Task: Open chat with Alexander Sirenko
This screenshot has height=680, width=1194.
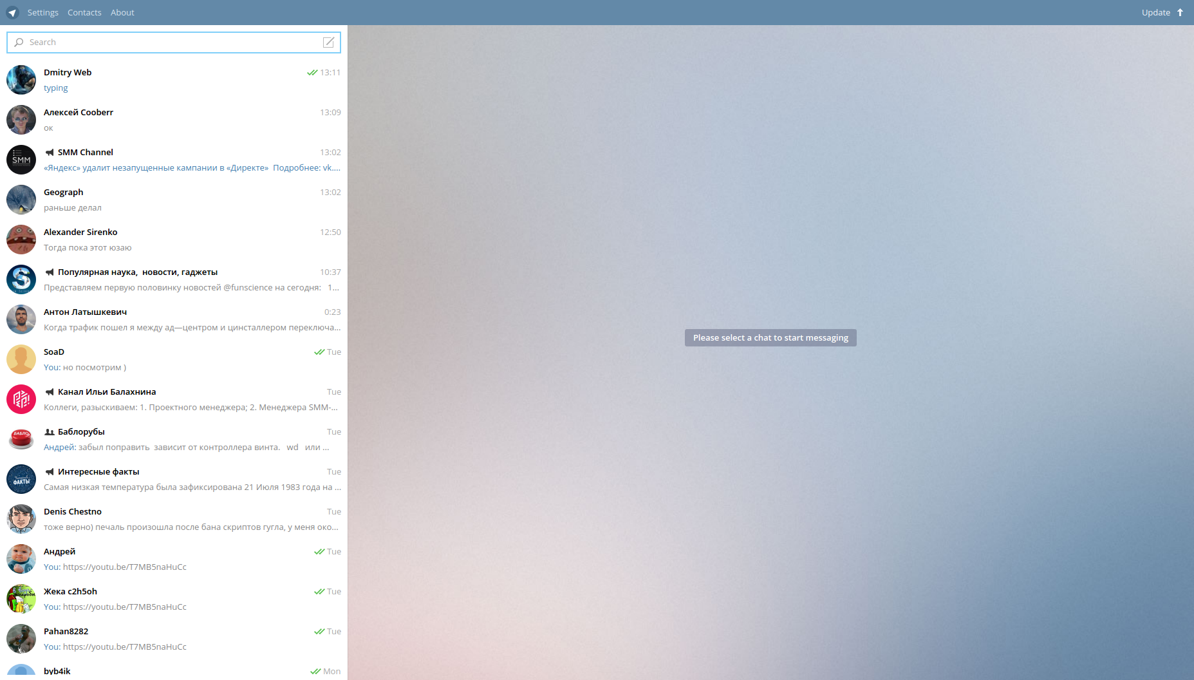Action: (x=174, y=240)
